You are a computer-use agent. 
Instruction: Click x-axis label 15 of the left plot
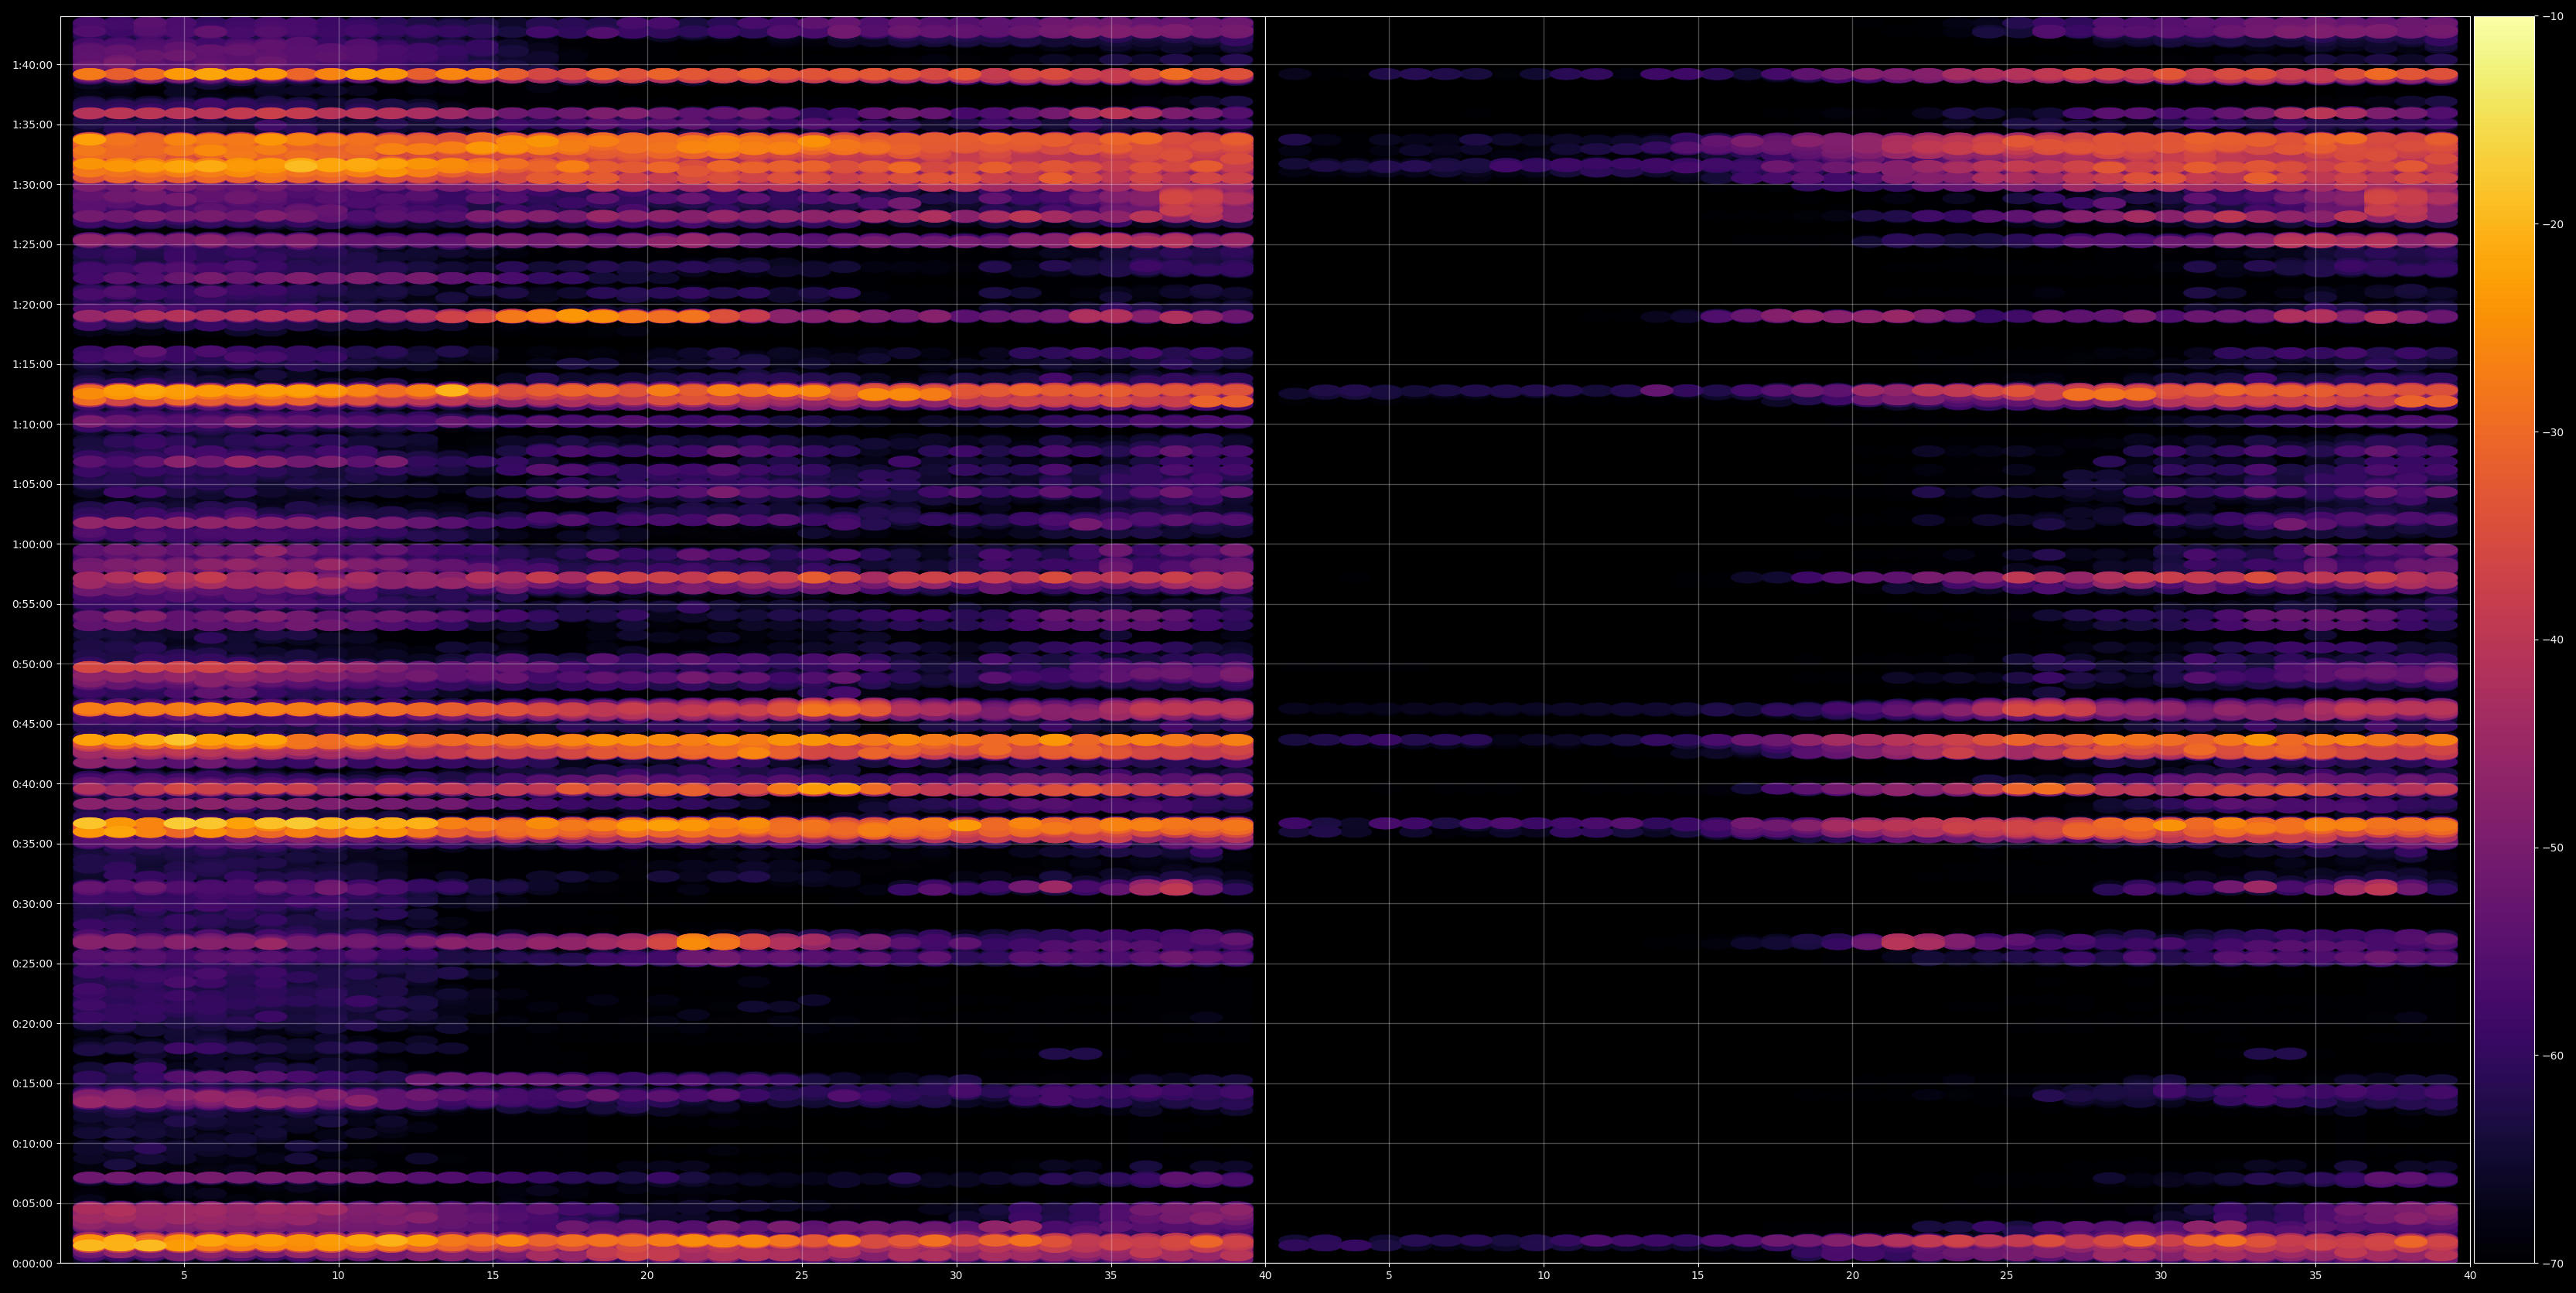coord(493,1276)
